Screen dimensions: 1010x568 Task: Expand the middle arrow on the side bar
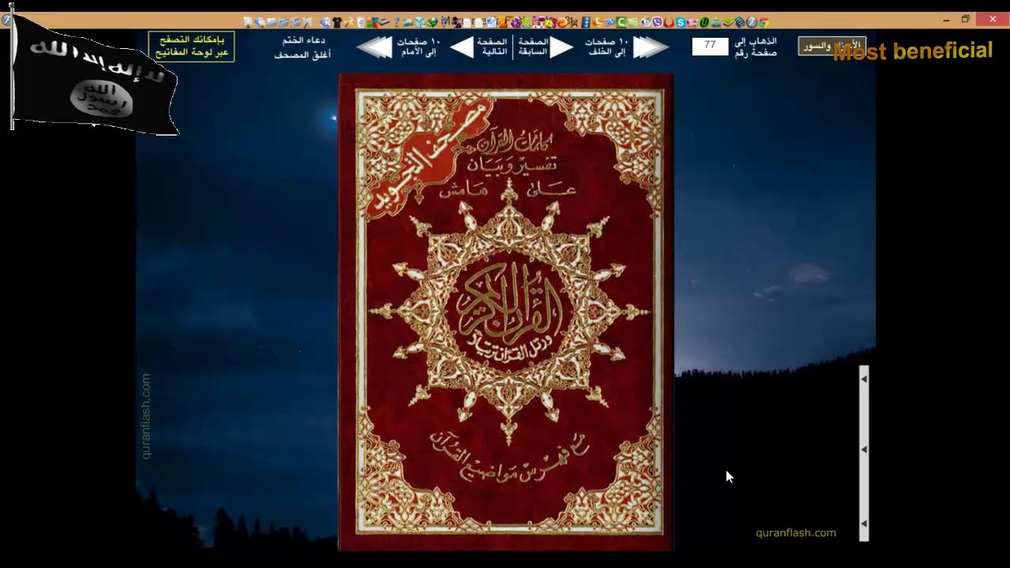864,450
